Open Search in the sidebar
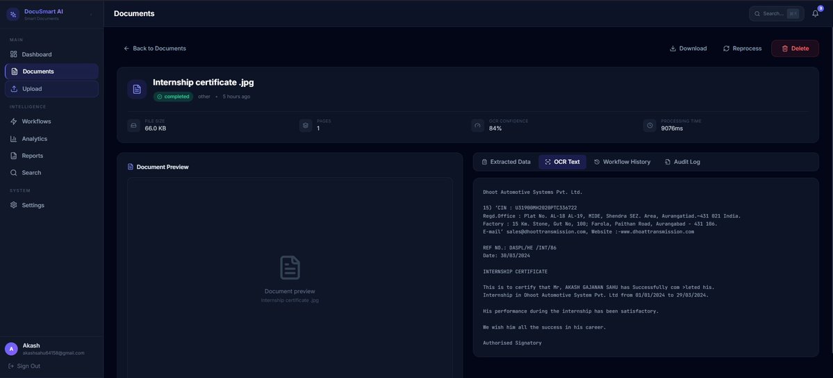The height and width of the screenshot is (378, 833). (51, 173)
